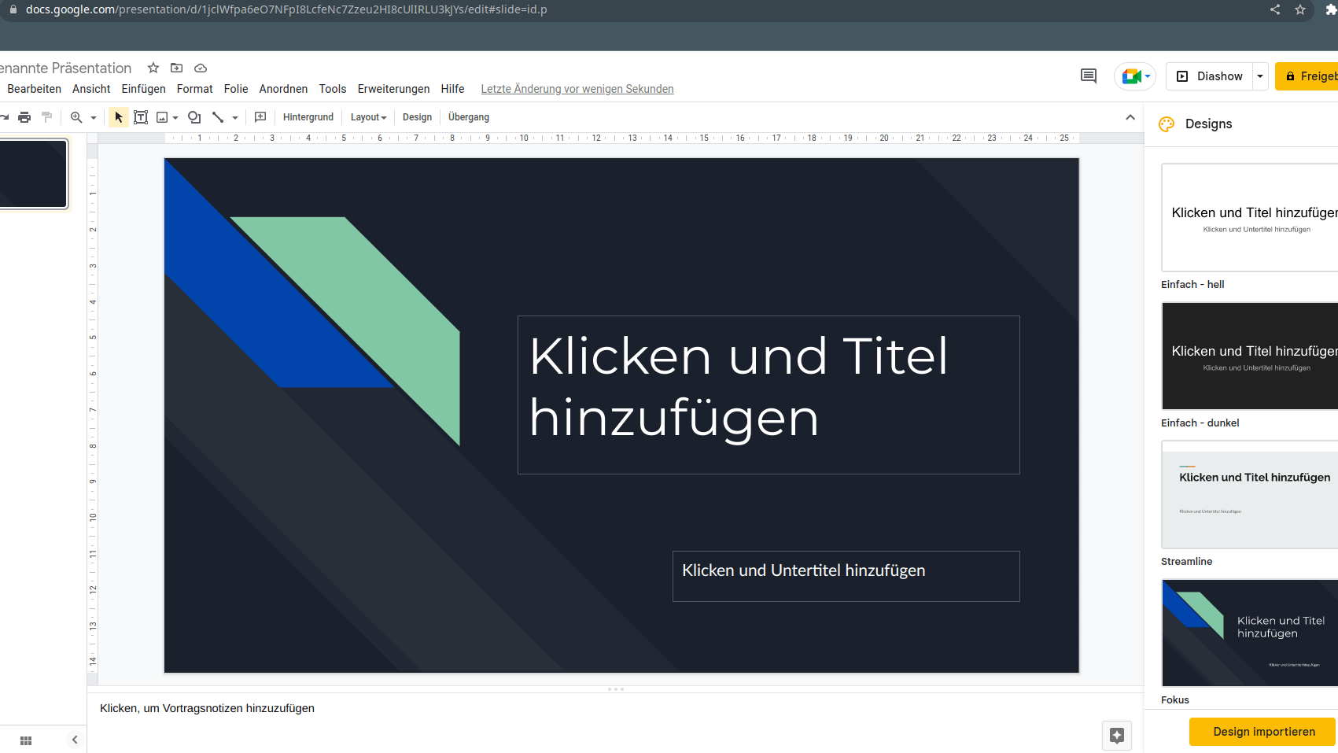The height and width of the screenshot is (753, 1338).
Task: Click the Designs palette icon
Action: coord(1167,124)
